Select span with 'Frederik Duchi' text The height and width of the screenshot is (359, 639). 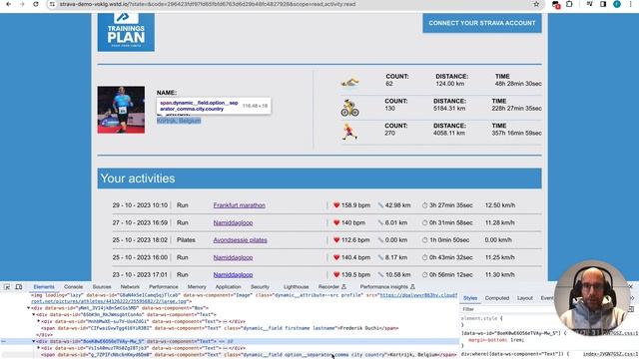coord(220,328)
